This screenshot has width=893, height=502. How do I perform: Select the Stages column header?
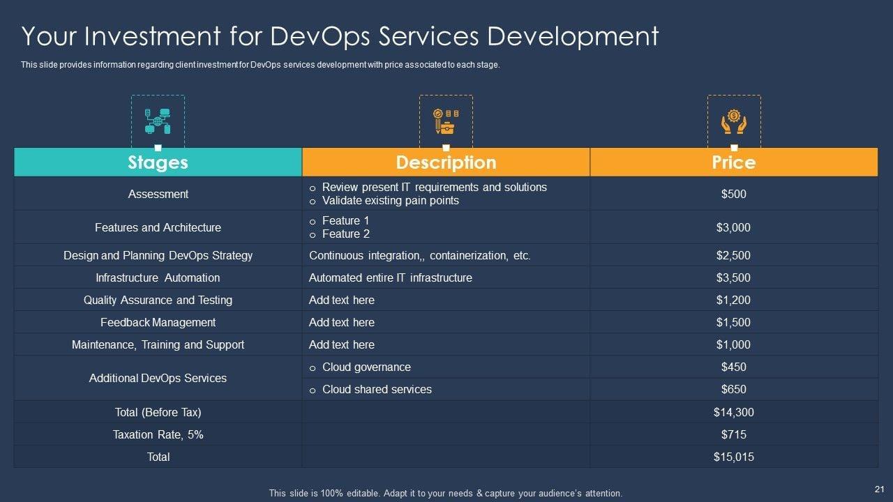click(x=158, y=162)
